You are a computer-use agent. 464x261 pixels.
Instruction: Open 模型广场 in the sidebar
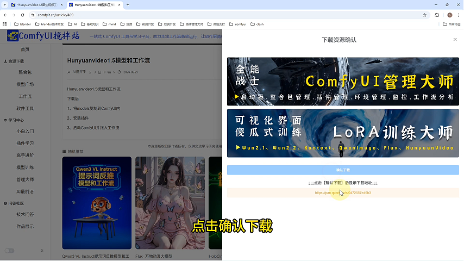point(25,84)
